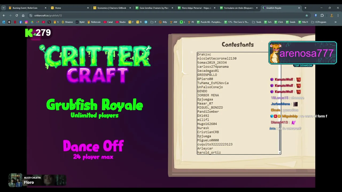View site information icon in address bar
The image size is (342, 192).
(x=31, y=15)
